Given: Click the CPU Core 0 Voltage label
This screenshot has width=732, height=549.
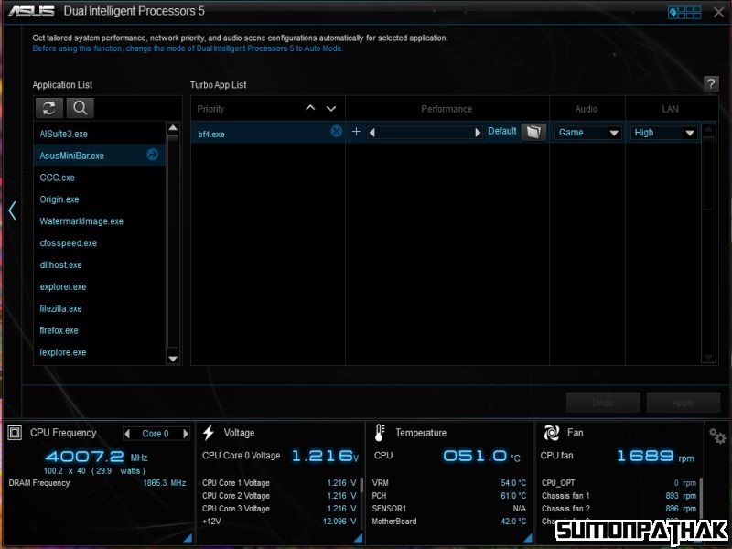Looking at the screenshot, I should [x=242, y=456].
